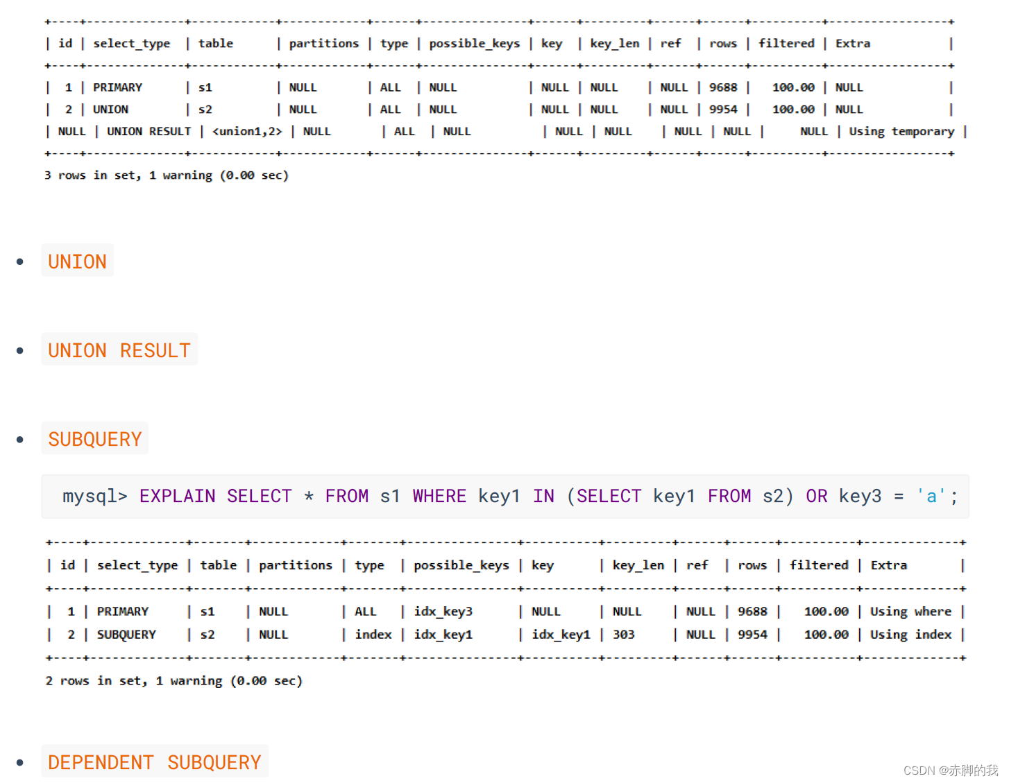Click the 'a' string literal in the SQL
The image size is (1009, 783).
pyautogui.click(x=931, y=497)
